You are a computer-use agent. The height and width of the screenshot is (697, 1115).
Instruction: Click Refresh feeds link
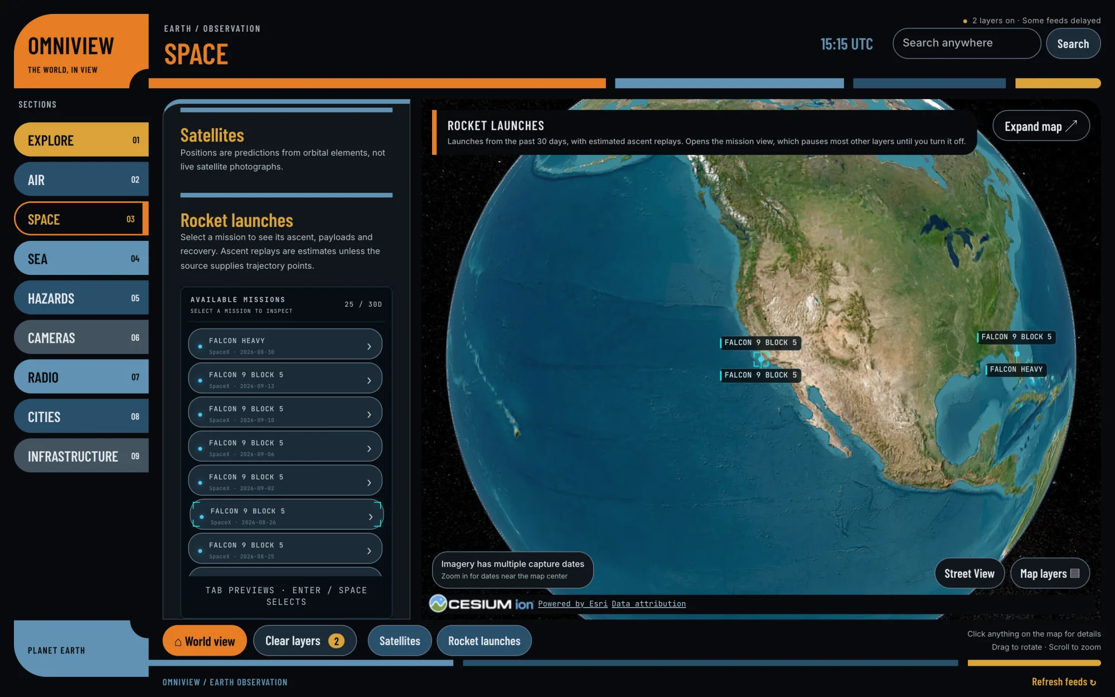1064,682
